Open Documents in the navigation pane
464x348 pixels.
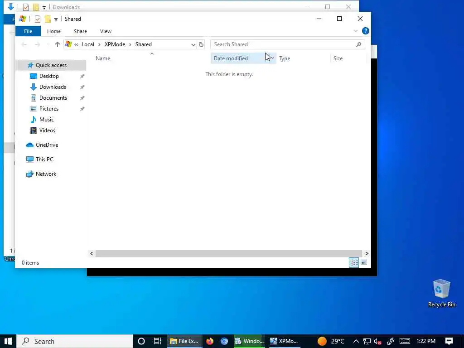click(53, 98)
